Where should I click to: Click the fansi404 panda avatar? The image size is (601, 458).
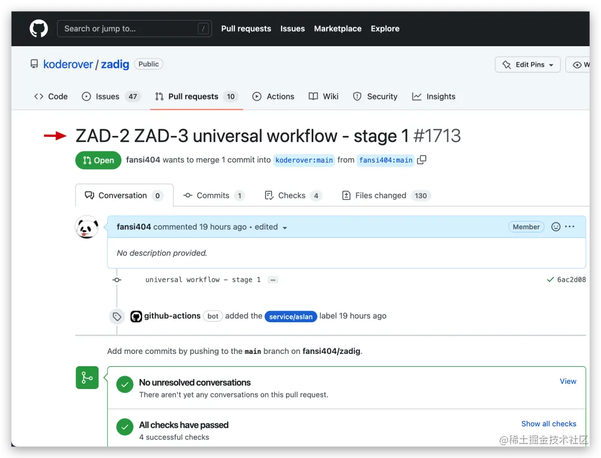tap(87, 227)
